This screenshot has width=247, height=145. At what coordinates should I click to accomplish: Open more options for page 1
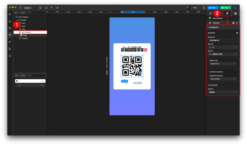point(43,81)
